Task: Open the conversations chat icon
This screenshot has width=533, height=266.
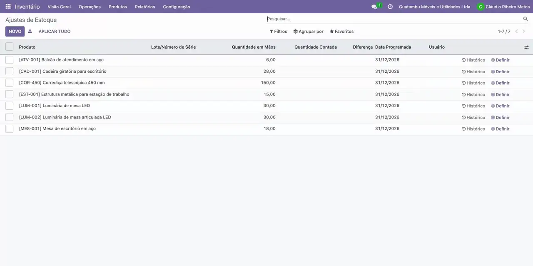Action: coord(374,7)
